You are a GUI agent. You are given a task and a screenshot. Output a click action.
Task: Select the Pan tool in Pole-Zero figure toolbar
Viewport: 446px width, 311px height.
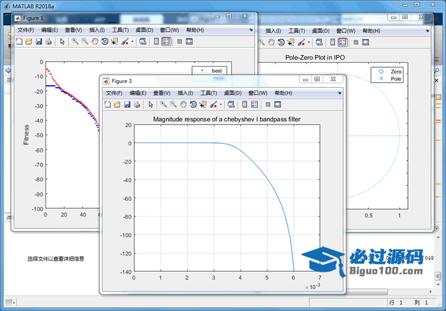[271, 42]
